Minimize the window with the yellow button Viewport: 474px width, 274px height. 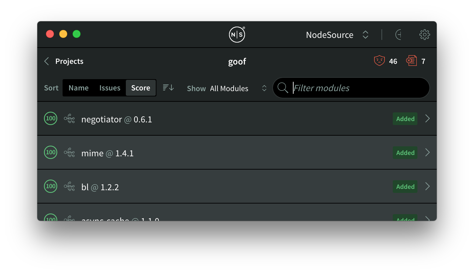point(63,34)
